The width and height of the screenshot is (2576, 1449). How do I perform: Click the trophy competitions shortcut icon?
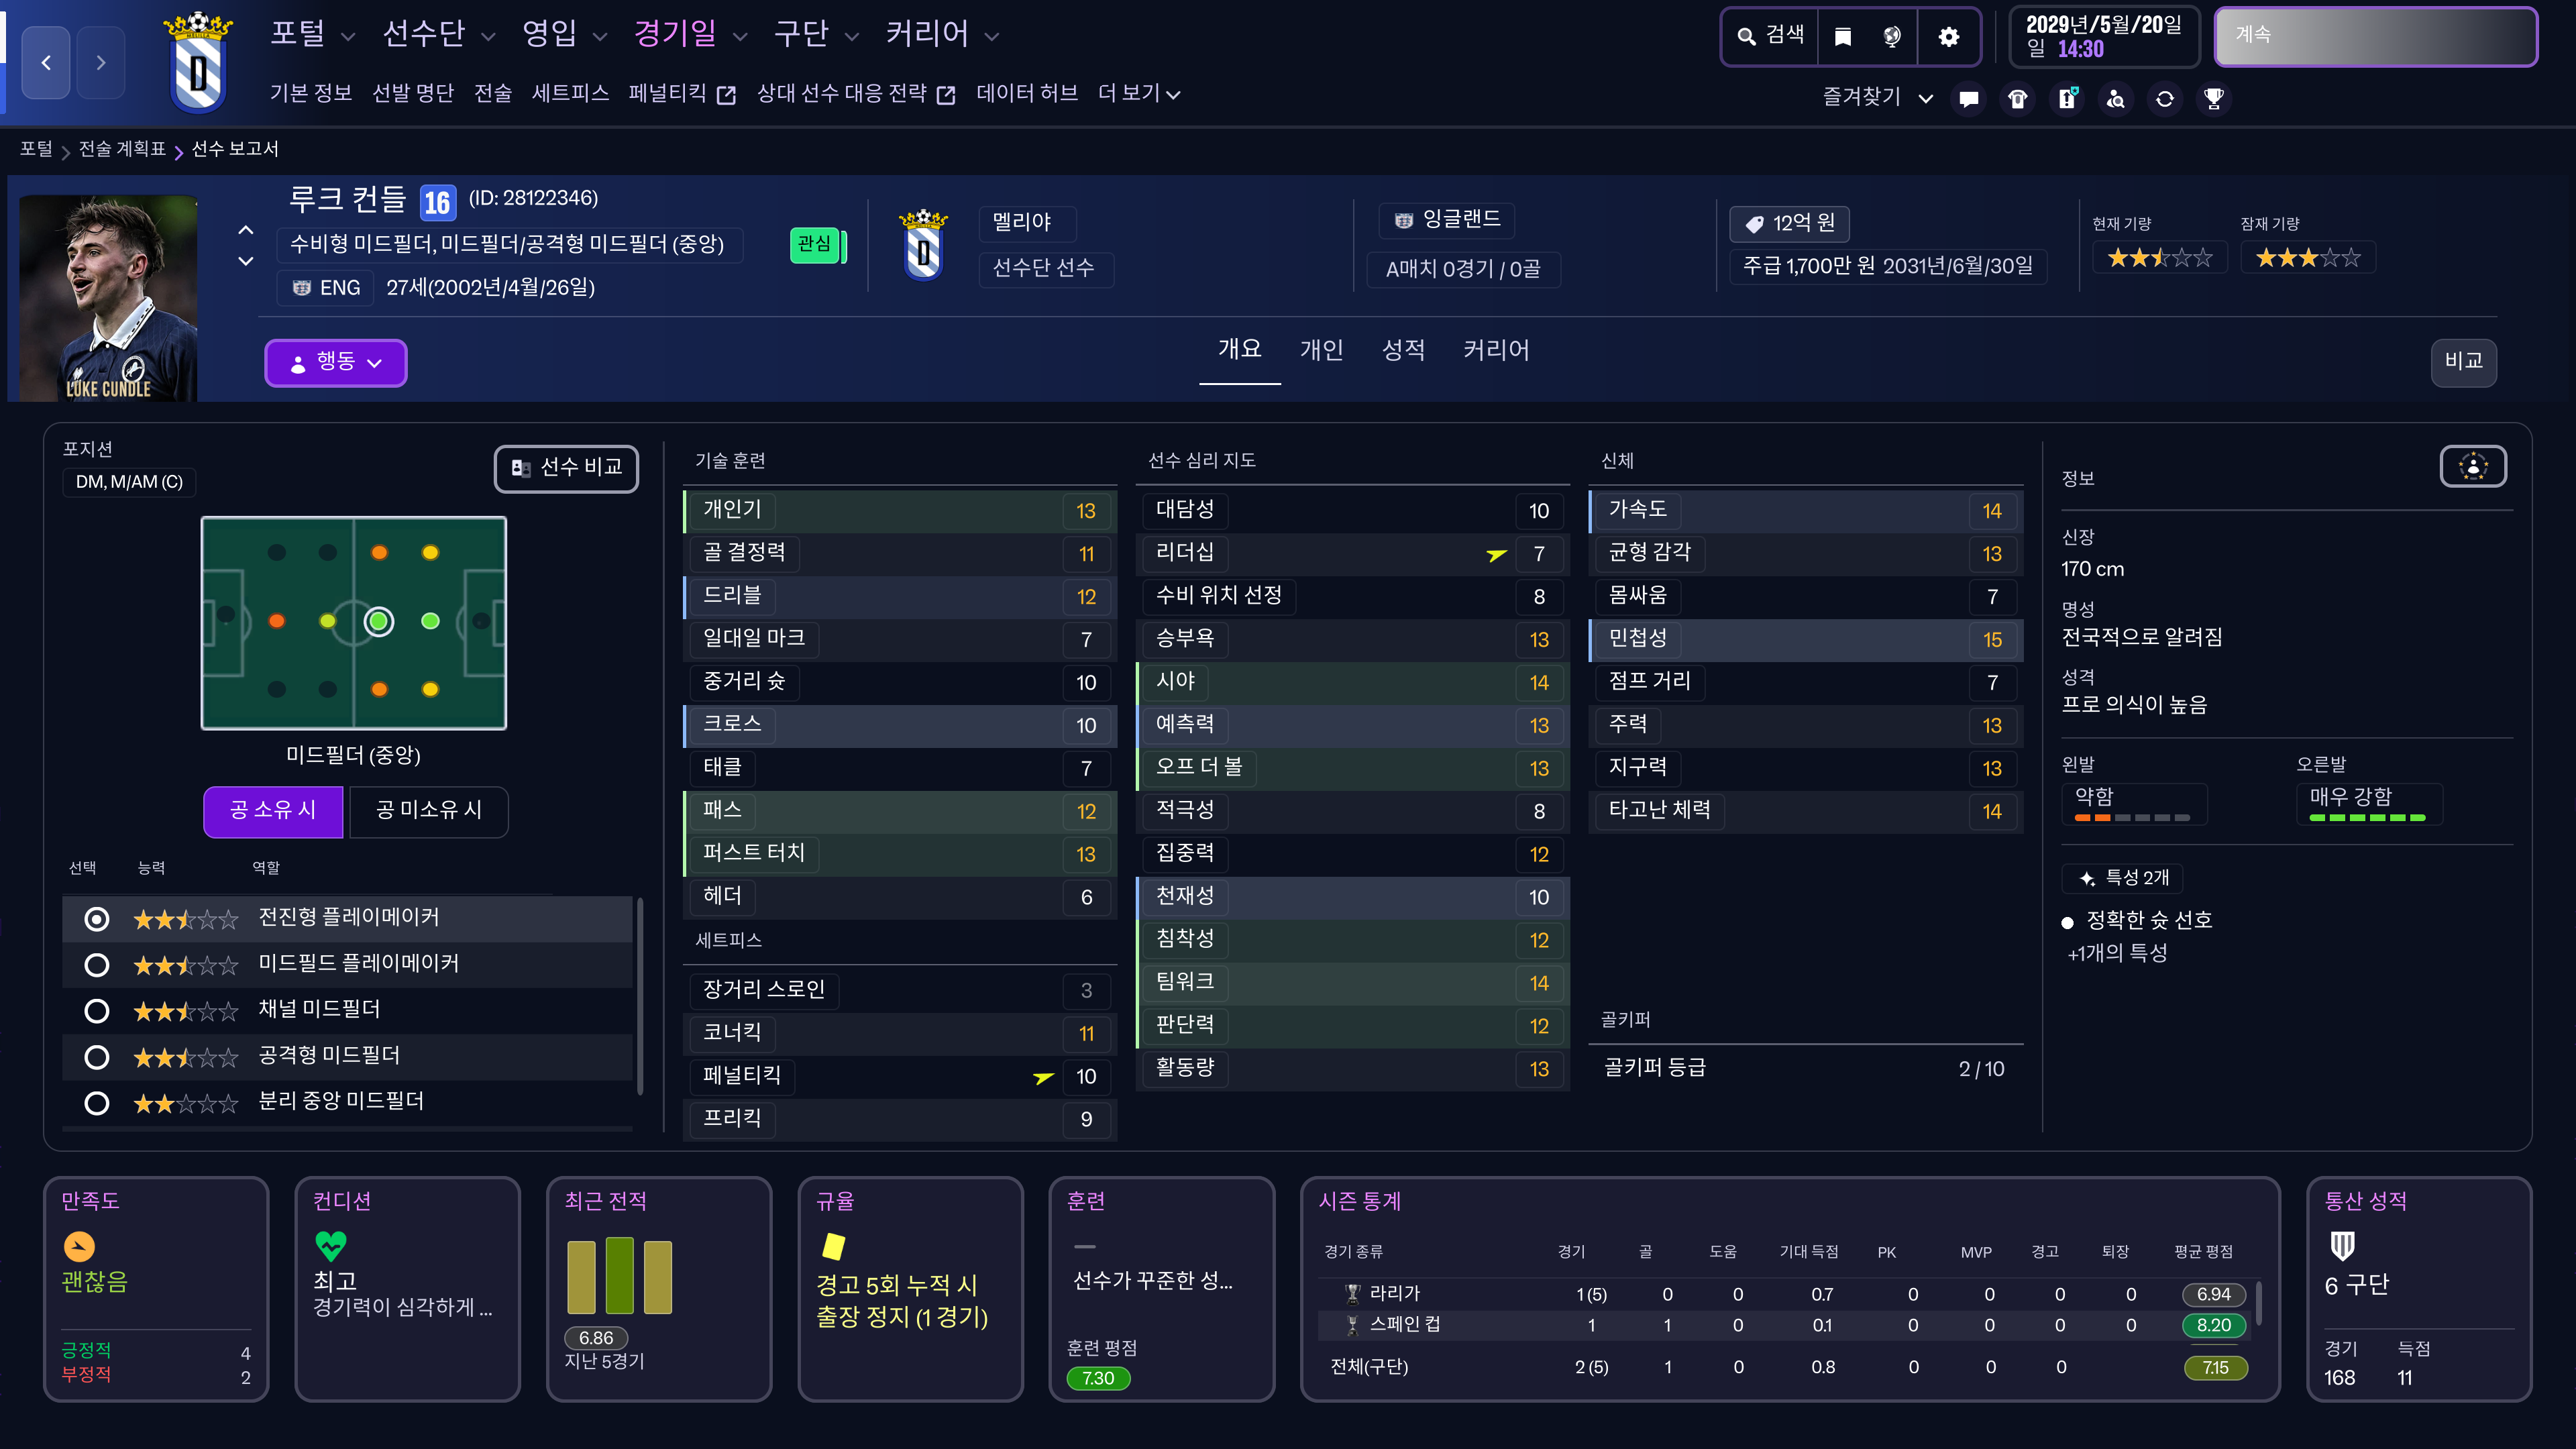click(2214, 98)
